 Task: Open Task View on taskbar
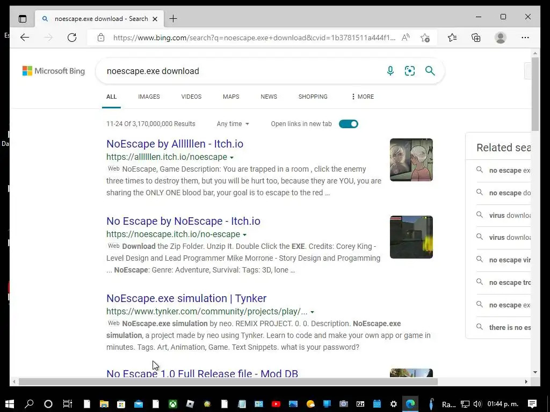pyautogui.click(x=67, y=404)
